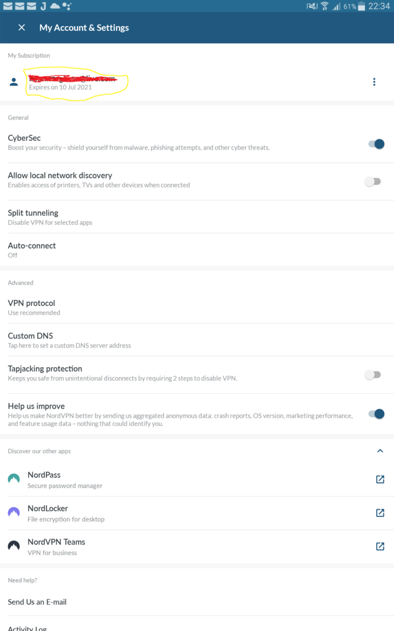Turn on Tapjacking protection switch
This screenshot has width=394, height=631.
(372, 375)
